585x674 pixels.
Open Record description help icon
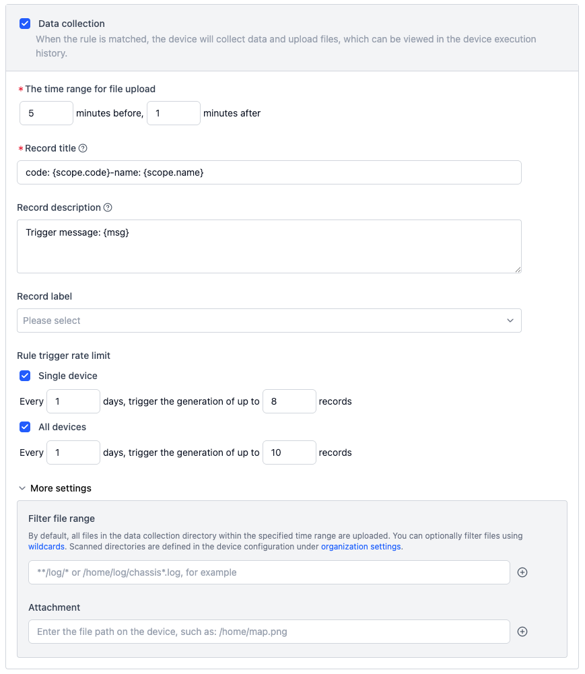108,207
